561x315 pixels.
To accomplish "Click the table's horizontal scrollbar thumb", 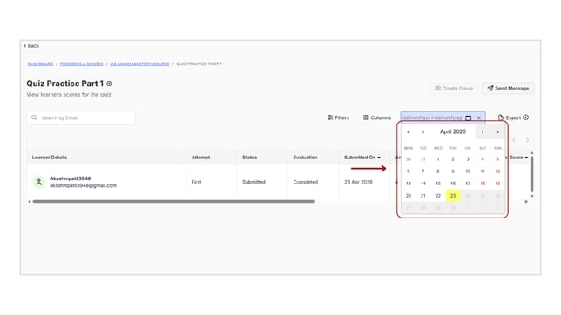I will pyautogui.click(x=174, y=202).
